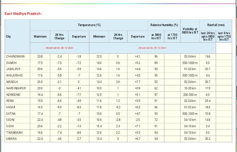Click the UMARIA city cell
Image resolution: width=237 pixels, height=152 pixels.
coord(12,139)
